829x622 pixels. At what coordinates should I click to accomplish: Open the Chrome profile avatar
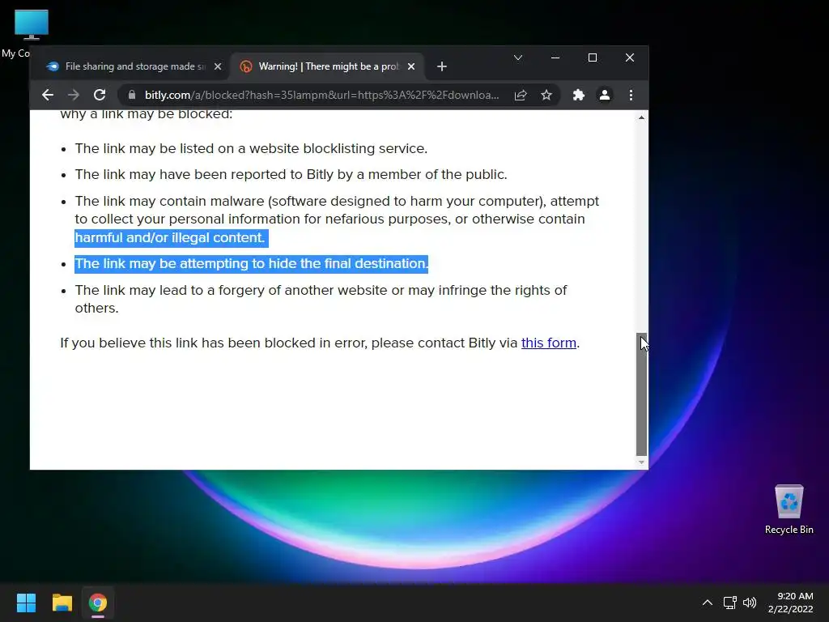point(605,96)
